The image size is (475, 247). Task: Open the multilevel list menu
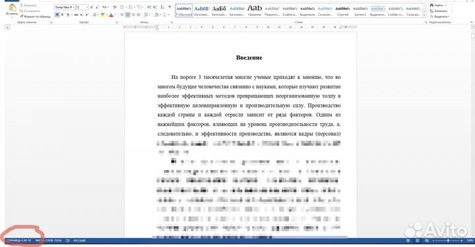pyautogui.click(x=140, y=7)
